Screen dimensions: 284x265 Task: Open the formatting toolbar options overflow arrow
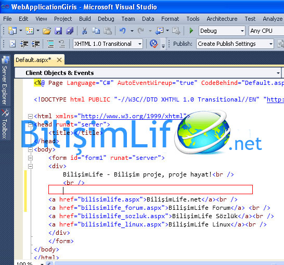(163, 46)
